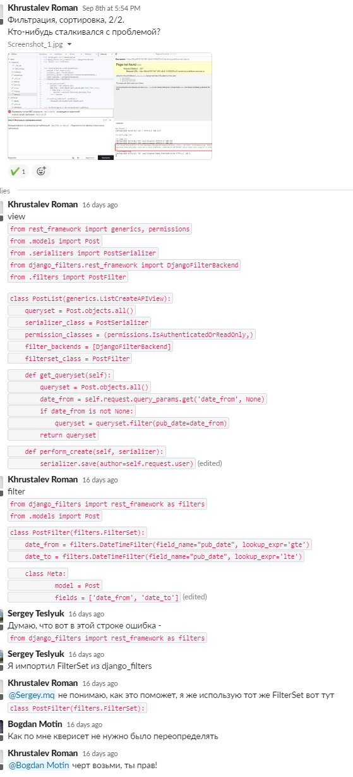Open Bogdan Motin's avatar
Image resolution: width=353 pixels, height=777 pixels.
click(x=2, y=725)
